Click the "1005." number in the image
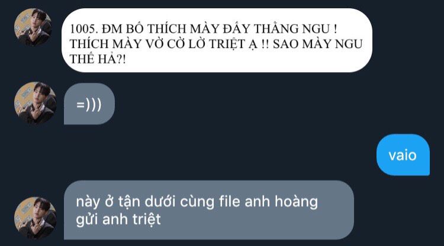Screen dimensions: 444x246 84,29
